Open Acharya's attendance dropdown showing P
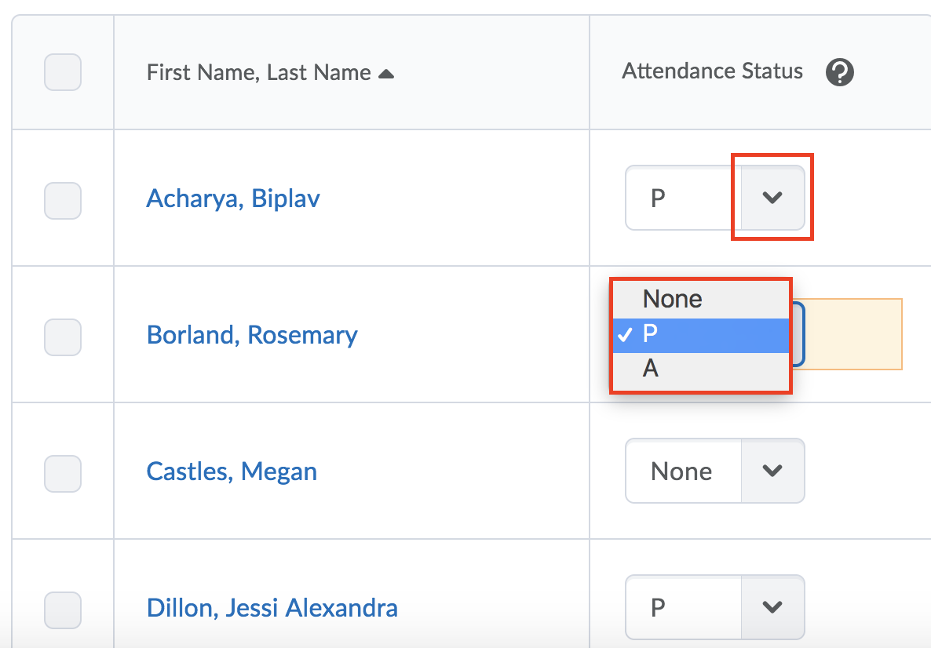Screen dimensions: 931x648 [x=715, y=198]
